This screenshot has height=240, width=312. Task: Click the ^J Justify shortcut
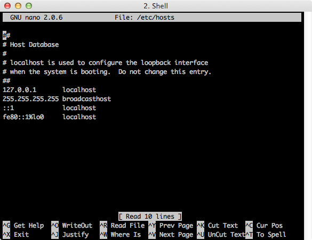(70, 235)
